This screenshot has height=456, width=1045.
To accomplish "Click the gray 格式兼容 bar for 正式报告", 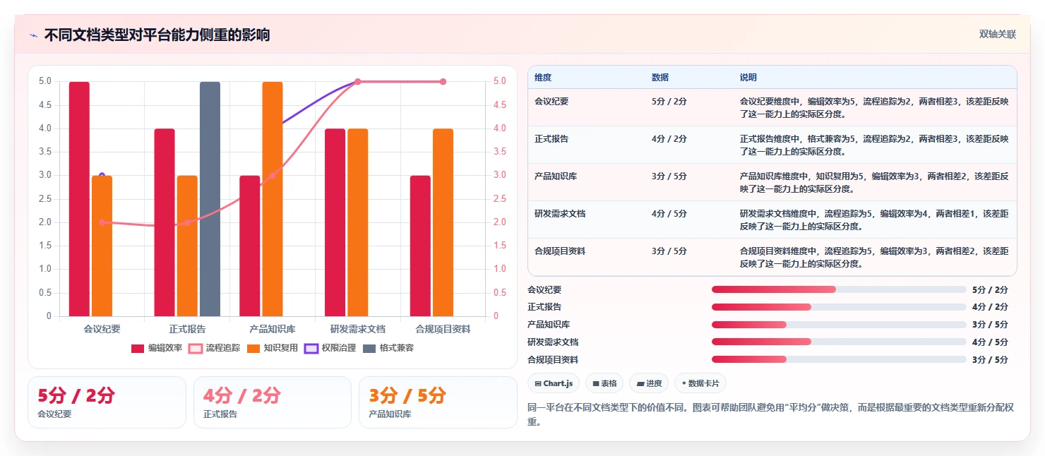I will [x=210, y=199].
